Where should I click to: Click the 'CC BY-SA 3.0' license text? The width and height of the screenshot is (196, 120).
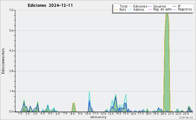pyautogui.click(x=186, y=117)
